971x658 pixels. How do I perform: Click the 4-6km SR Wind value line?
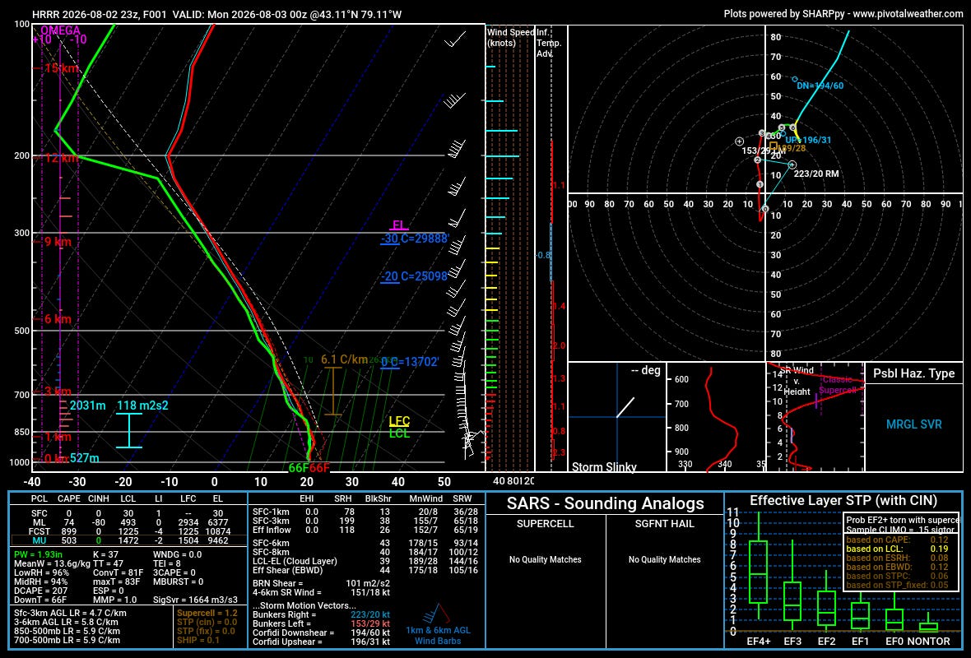click(x=322, y=592)
